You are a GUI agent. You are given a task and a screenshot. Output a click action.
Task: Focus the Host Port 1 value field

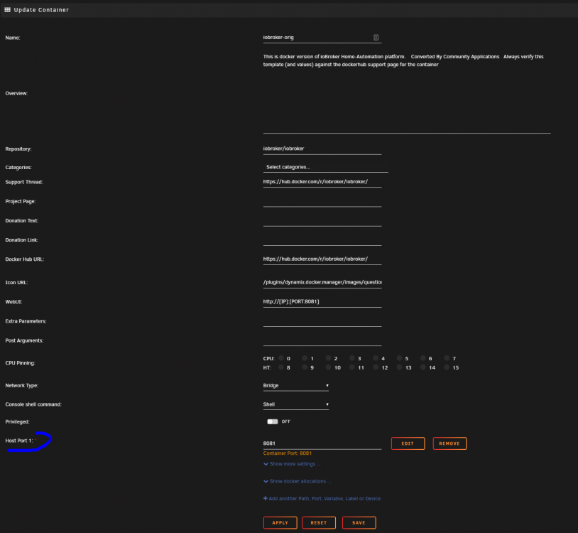click(x=322, y=443)
